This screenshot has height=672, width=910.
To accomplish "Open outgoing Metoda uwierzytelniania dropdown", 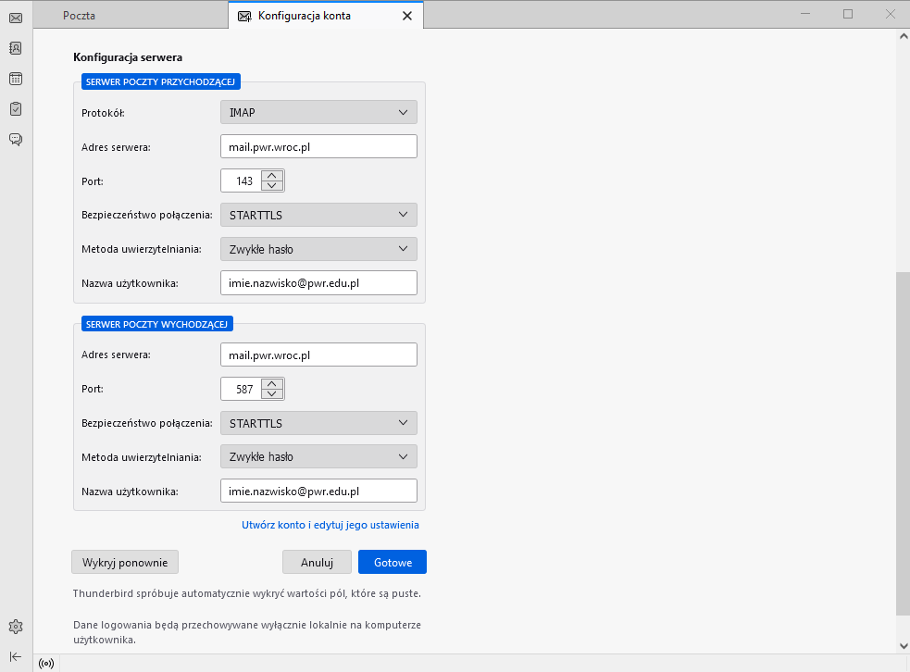I will (318, 456).
